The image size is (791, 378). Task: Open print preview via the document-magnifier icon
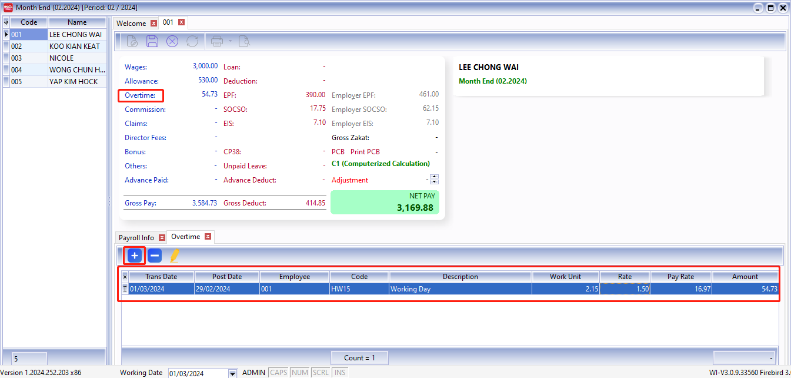(245, 41)
